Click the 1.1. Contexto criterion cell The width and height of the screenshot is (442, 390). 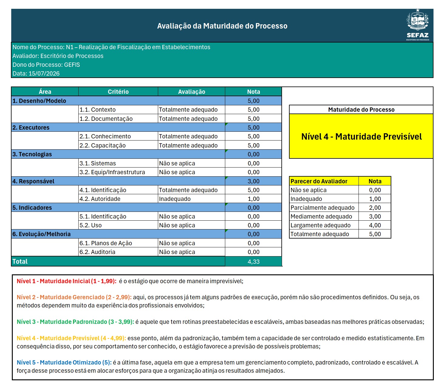click(118, 110)
